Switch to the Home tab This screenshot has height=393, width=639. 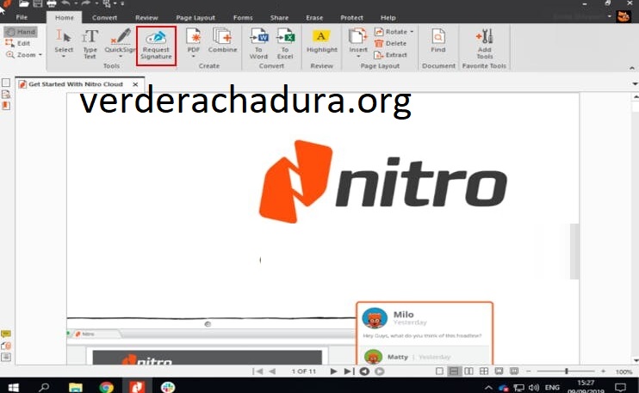65,17
